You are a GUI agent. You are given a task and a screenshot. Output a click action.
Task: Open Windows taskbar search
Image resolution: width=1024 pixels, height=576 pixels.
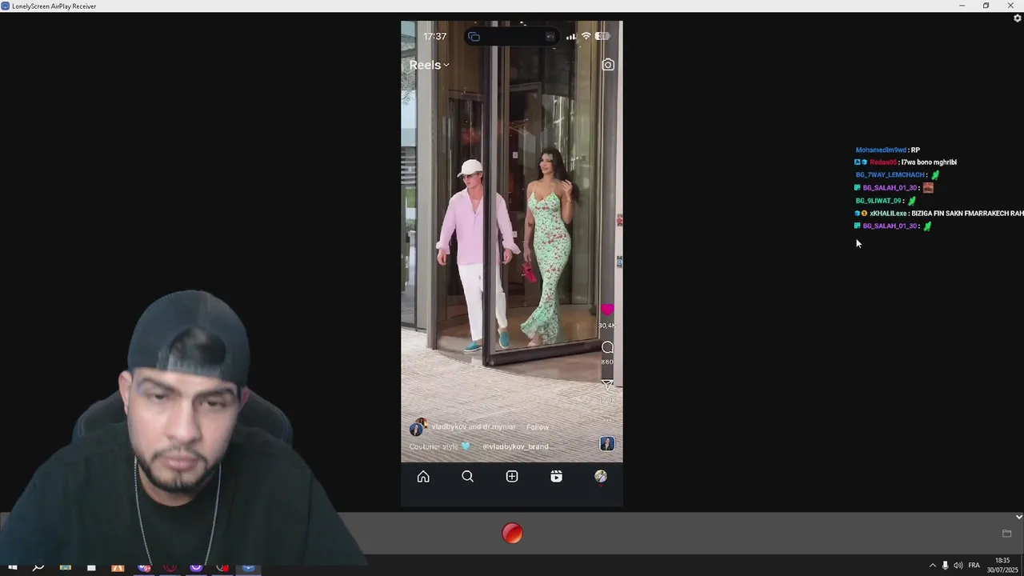pyautogui.click(x=38, y=567)
